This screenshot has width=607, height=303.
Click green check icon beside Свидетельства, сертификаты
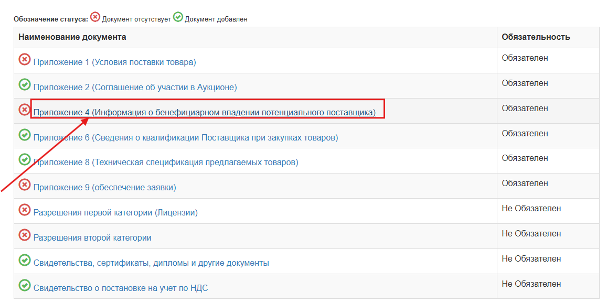(24, 260)
